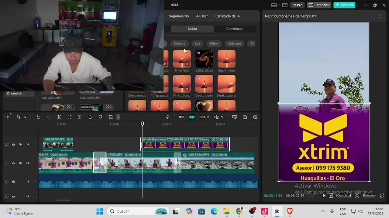This screenshot has height=218, width=389.
Task: Open more options for the main video track
Action: pos(34,163)
